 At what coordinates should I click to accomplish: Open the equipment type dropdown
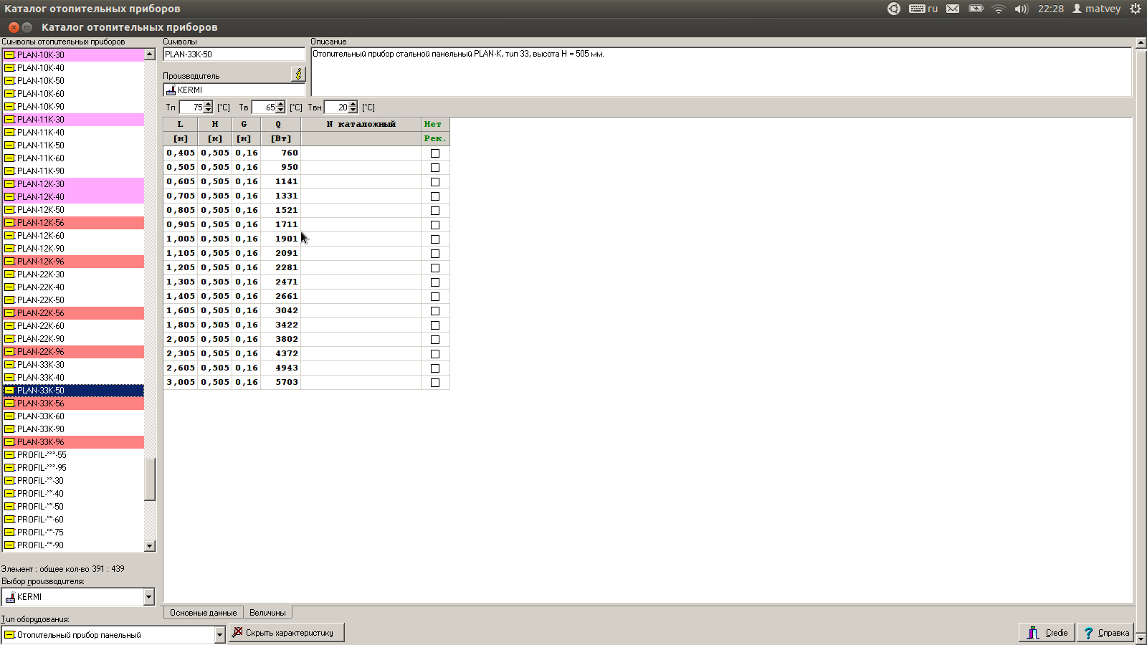(x=219, y=635)
